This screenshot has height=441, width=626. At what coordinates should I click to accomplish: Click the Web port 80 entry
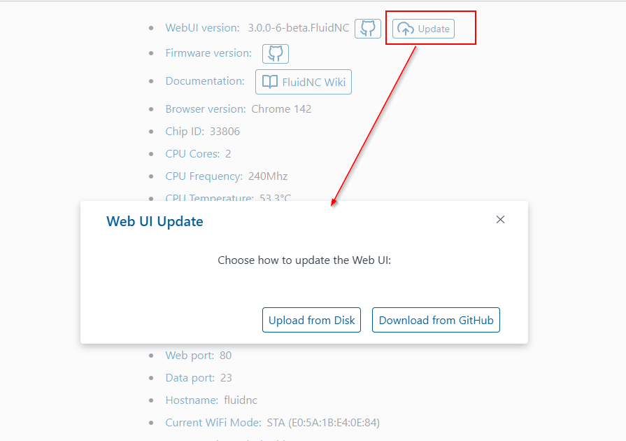click(x=199, y=355)
